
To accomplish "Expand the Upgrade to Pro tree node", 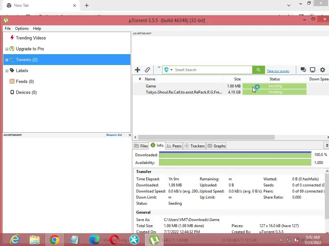I will pyautogui.click(x=7, y=49).
